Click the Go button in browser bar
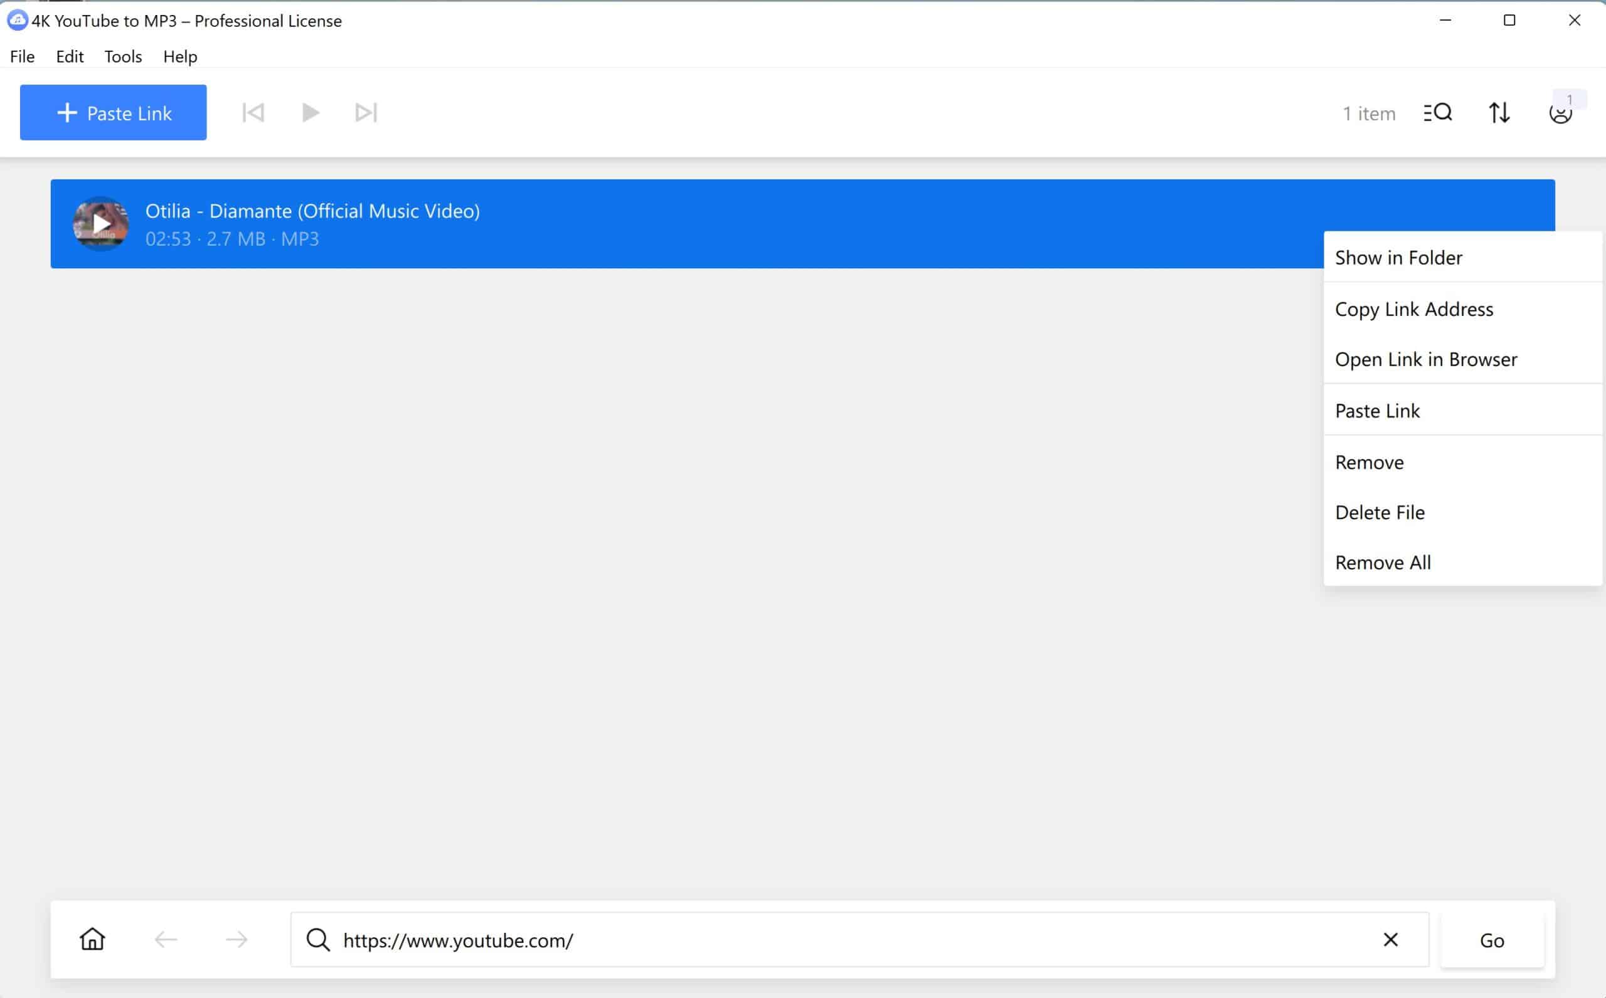This screenshot has height=998, width=1606. coord(1492,940)
